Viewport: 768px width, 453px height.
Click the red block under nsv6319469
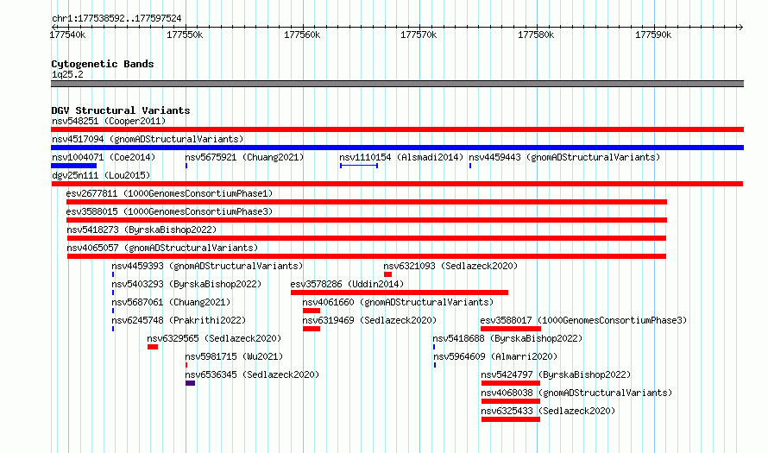[x=312, y=329]
